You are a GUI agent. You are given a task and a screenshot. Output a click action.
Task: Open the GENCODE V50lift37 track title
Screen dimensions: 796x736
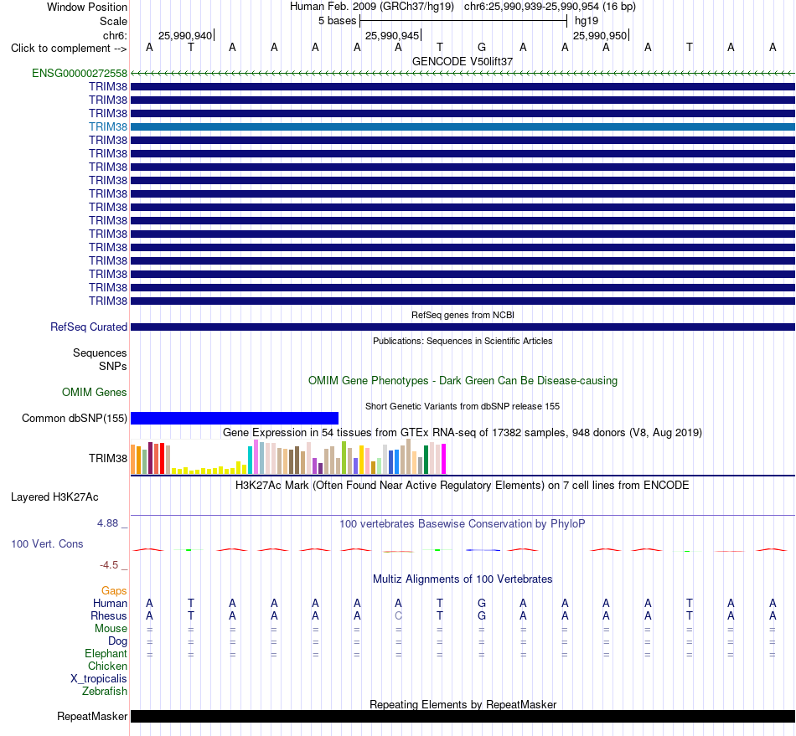[462, 61]
